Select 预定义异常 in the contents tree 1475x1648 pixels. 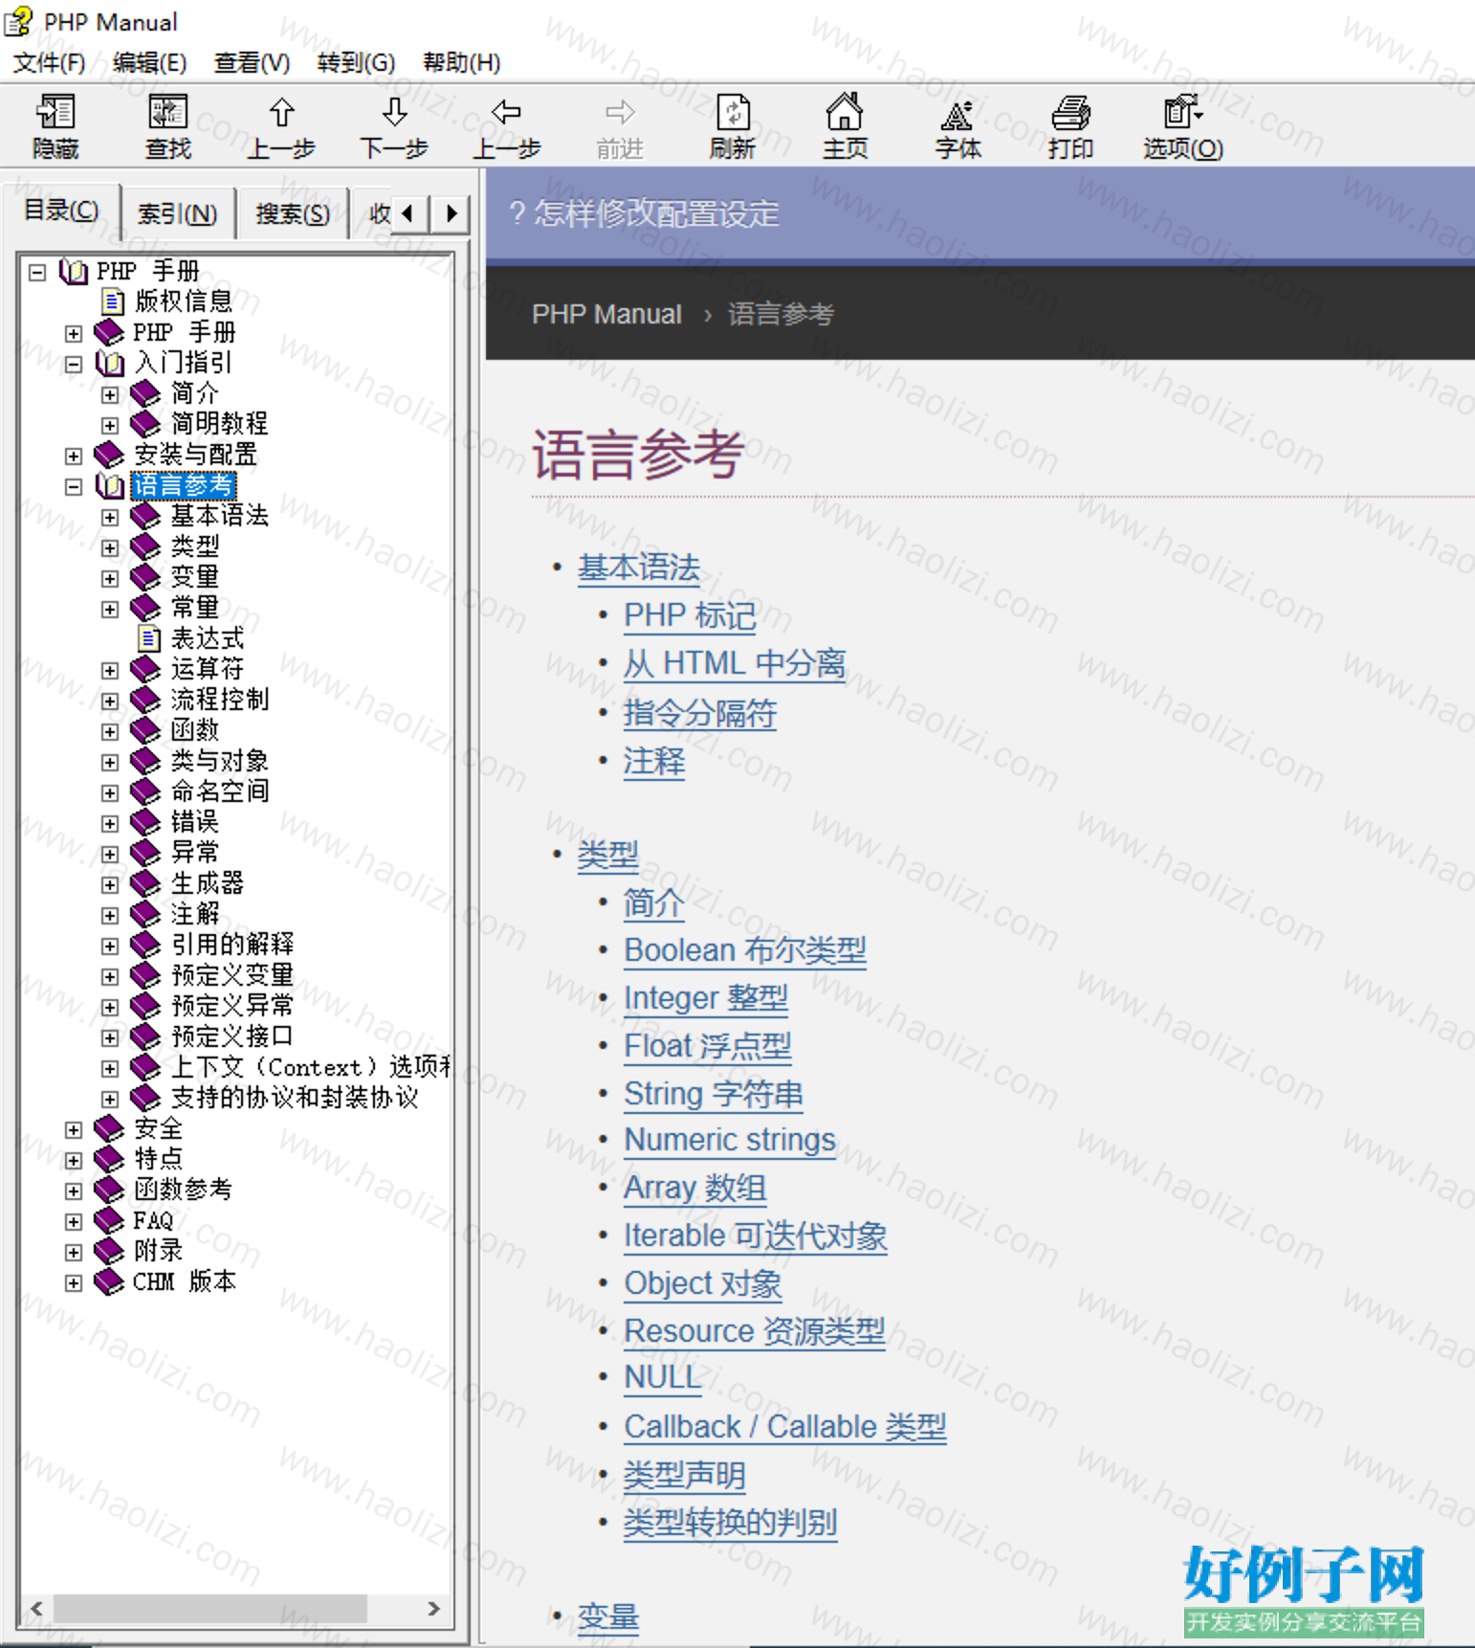[x=232, y=1006]
